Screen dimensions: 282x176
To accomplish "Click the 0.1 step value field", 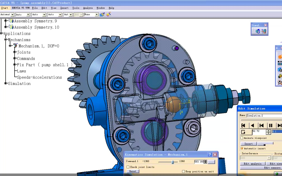I will [x=277, y=132].
